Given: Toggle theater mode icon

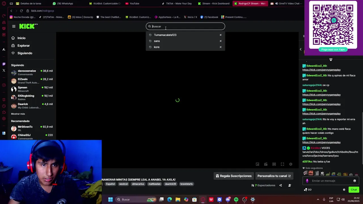Looking at the screenshot, I should click(x=274, y=164).
